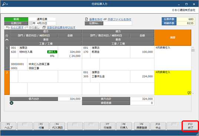This screenshot has height=136, width=199.
Task: Click the search plus icon in title bar
Action: pyautogui.click(x=5, y=4)
